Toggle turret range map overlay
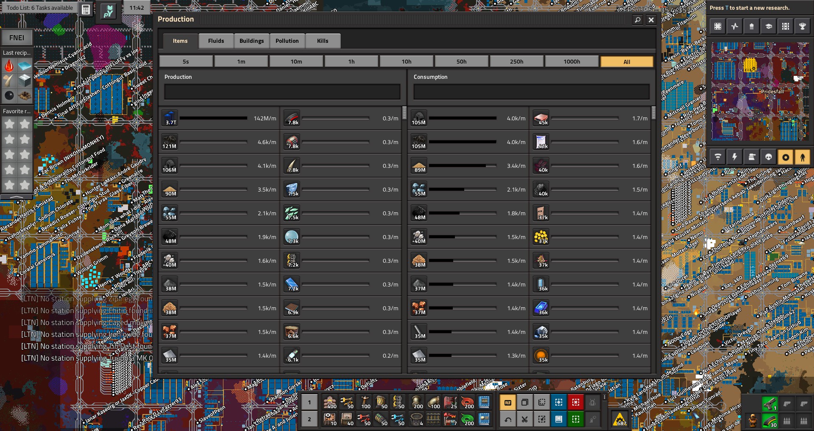Viewport: 814px width, 431px height. click(x=752, y=157)
